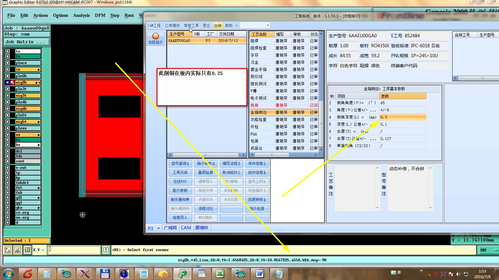The height and width of the screenshot is (280, 499).
Task: Click the red arrow marker on sig2b row
Action: [12, 82]
